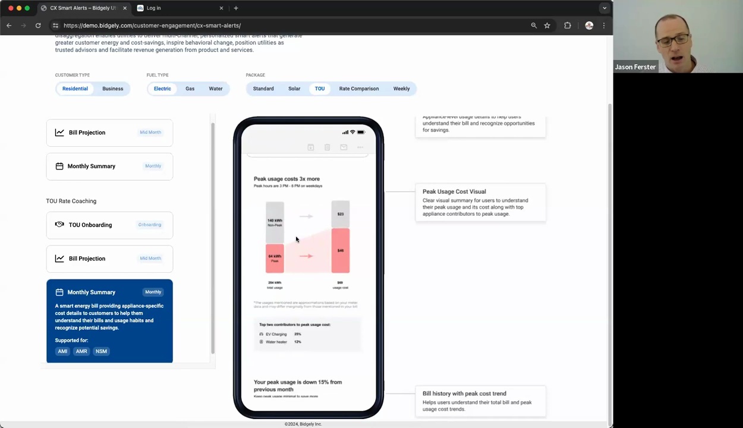Click the Business customer type button
Image resolution: width=743 pixels, height=428 pixels.
pyautogui.click(x=112, y=88)
